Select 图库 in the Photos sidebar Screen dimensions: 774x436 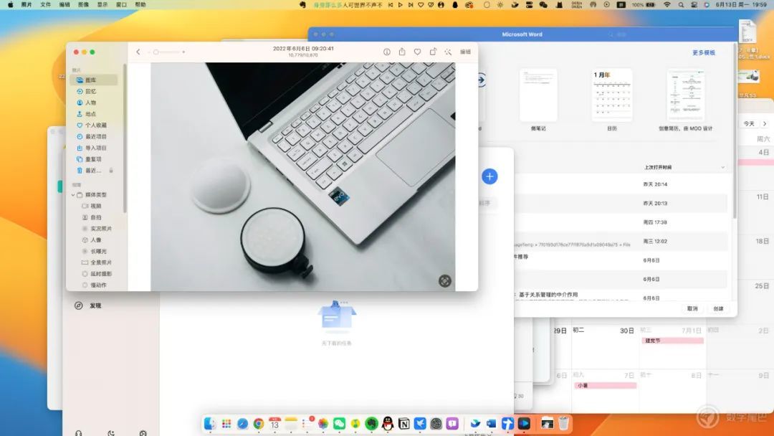tap(94, 80)
